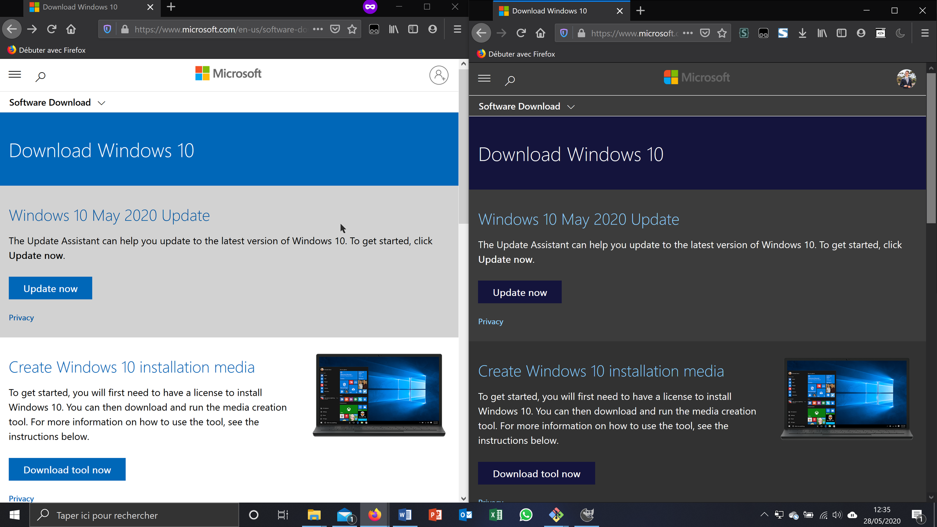Open home page in left Firefox window
937x527 pixels.
pyautogui.click(x=71, y=29)
